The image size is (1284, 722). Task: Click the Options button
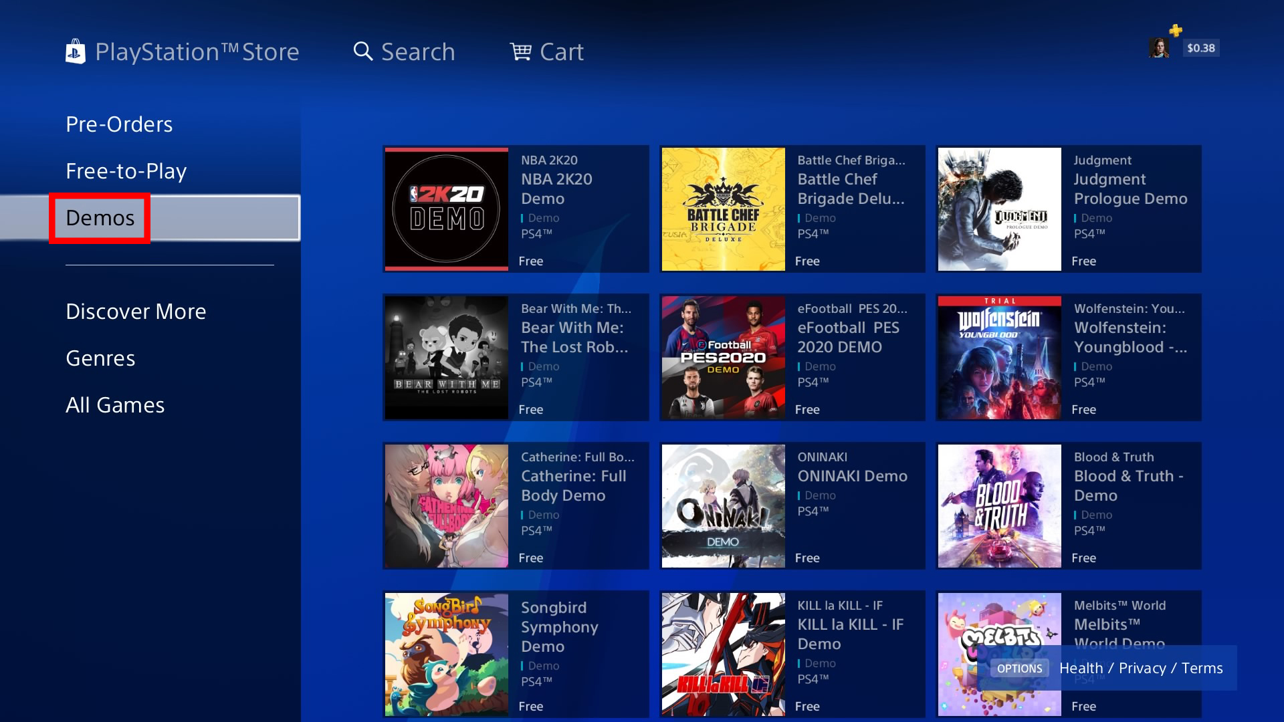(x=1019, y=667)
